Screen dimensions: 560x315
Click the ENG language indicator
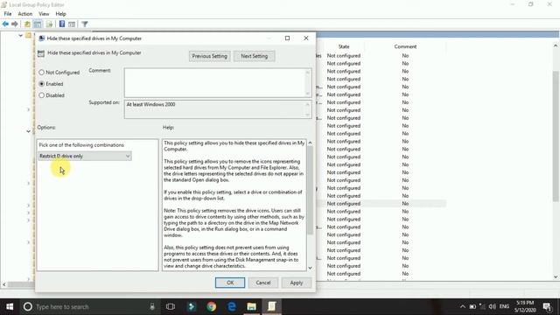[x=504, y=306]
